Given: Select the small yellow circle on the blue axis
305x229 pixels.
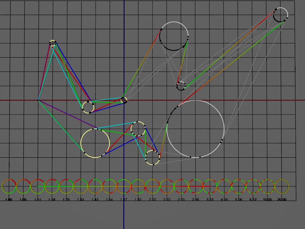Looking at the screenshot, I should (x=124, y=100).
